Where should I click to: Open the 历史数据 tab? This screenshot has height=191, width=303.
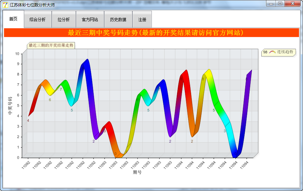[118, 20]
